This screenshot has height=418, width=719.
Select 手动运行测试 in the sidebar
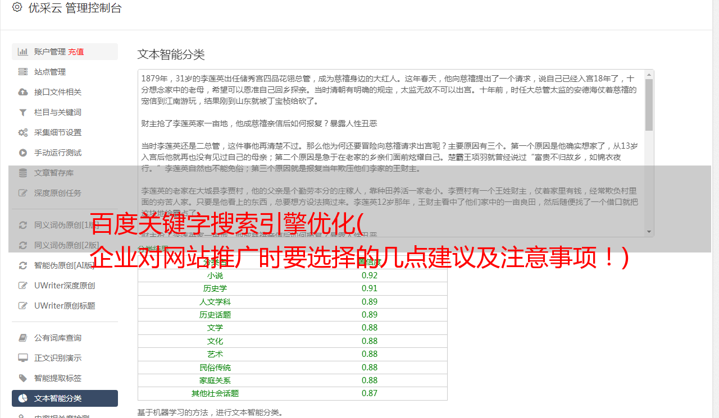[x=65, y=153]
